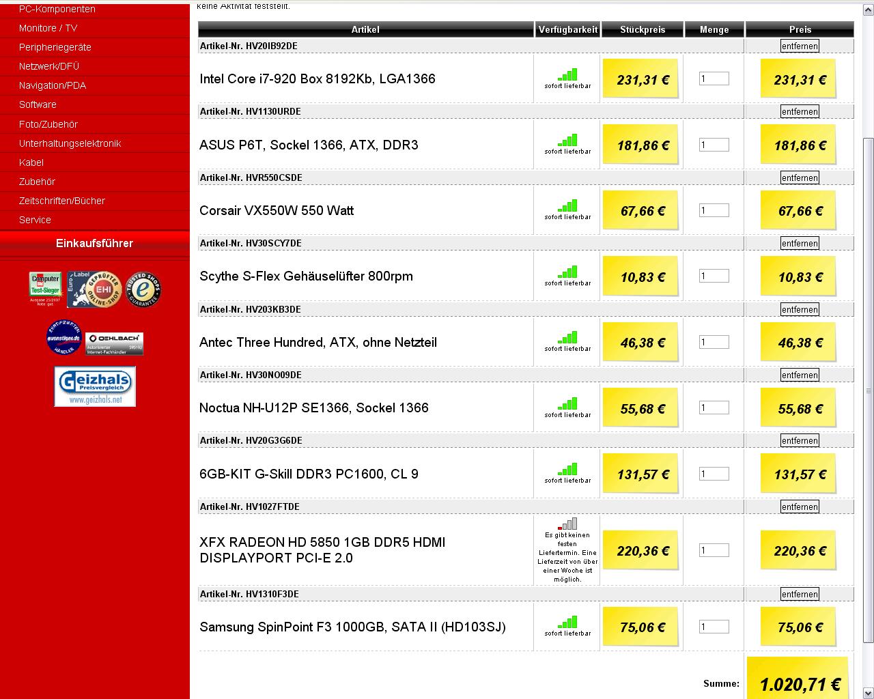Click availability bars for Noctua NH-U12P
Screen dimensions: 874x699
point(567,403)
